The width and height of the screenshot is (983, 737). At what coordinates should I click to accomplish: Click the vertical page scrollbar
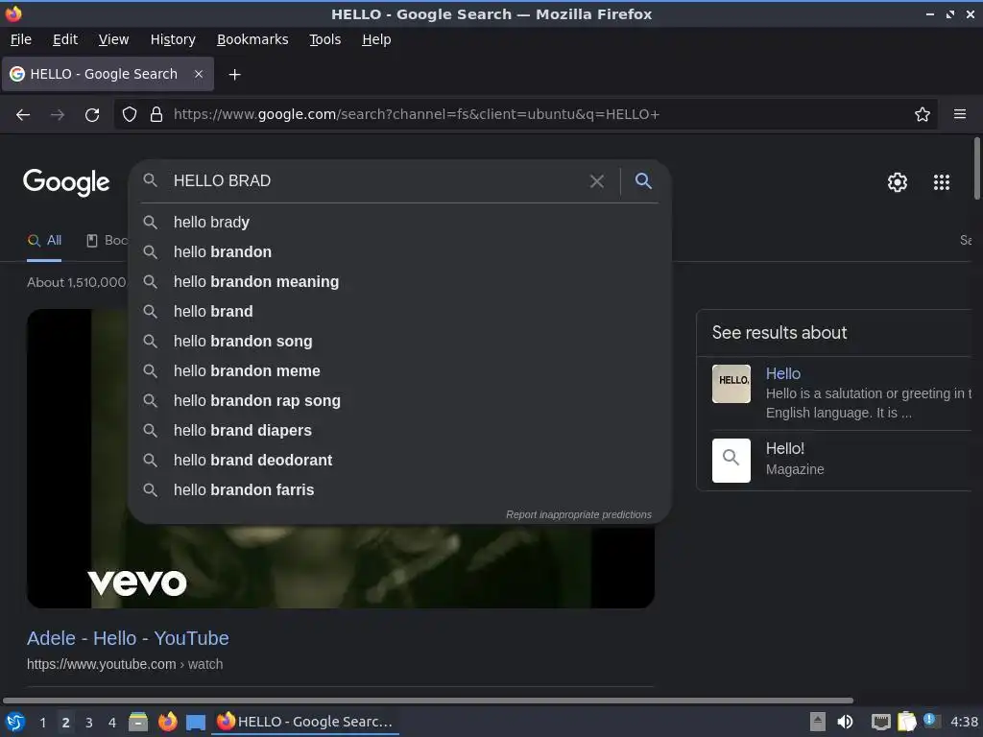(x=976, y=169)
